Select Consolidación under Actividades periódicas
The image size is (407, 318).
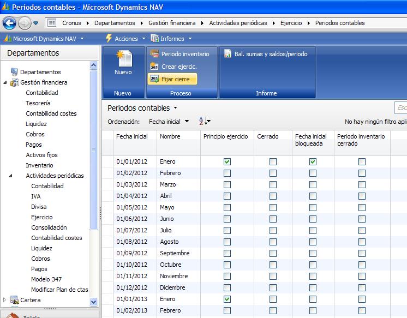tap(49, 227)
